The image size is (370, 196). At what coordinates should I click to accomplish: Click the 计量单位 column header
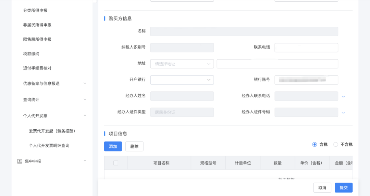point(243,163)
